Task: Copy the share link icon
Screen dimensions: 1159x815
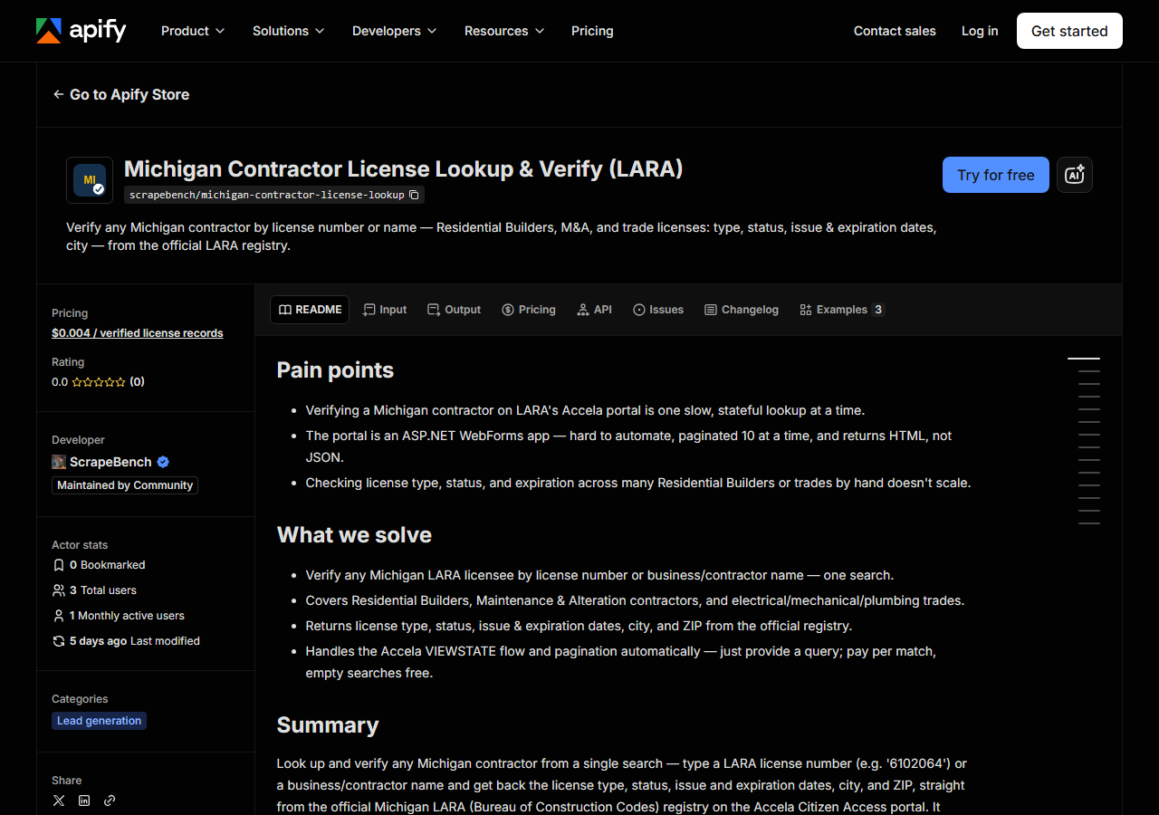Action: point(110,801)
